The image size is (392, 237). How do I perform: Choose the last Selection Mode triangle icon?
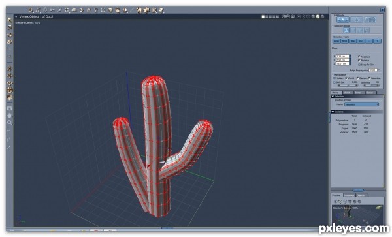pyautogui.click(x=367, y=30)
